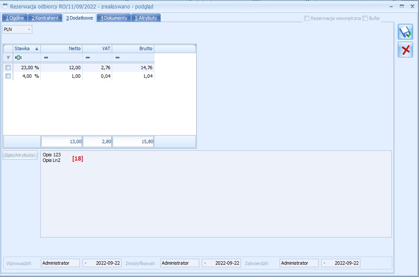Image resolution: width=419 pixels, height=277 pixels.
Task: Click the RO window icon in title bar
Action: (5, 6)
